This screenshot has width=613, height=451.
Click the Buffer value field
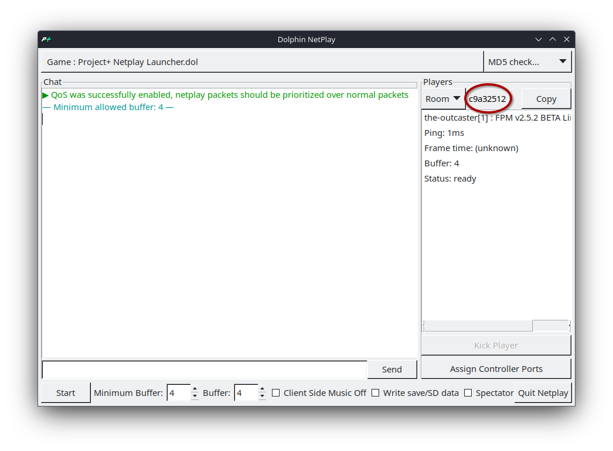point(246,393)
